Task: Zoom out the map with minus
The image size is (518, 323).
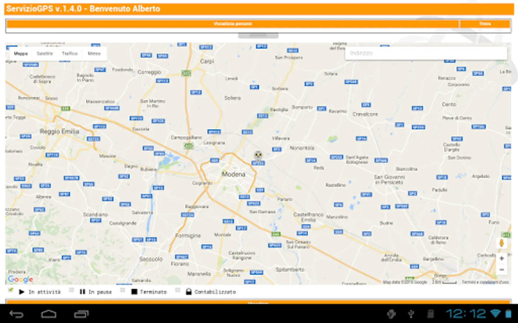Action: [x=501, y=270]
